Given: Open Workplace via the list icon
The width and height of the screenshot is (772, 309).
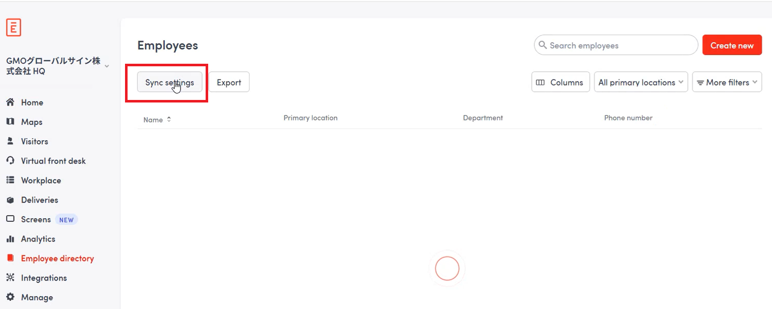Looking at the screenshot, I should (x=10, y=181).
